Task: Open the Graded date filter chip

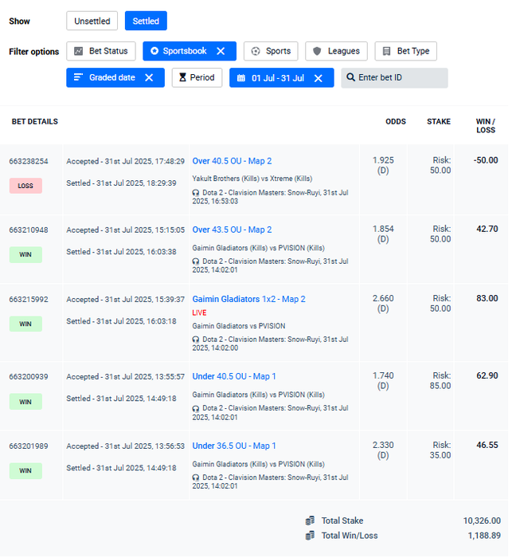Action: click(106, 78)
